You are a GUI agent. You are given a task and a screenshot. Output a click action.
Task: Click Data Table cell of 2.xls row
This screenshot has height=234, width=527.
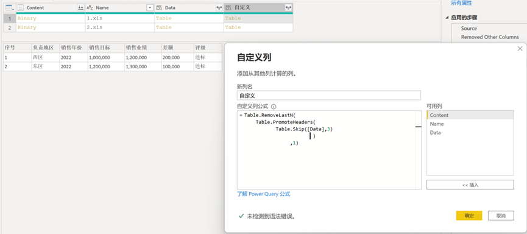point(189,27)
